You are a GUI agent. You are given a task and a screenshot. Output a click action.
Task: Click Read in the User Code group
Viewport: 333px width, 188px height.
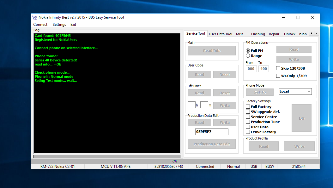pyautogui.click(x=199, y=75)
